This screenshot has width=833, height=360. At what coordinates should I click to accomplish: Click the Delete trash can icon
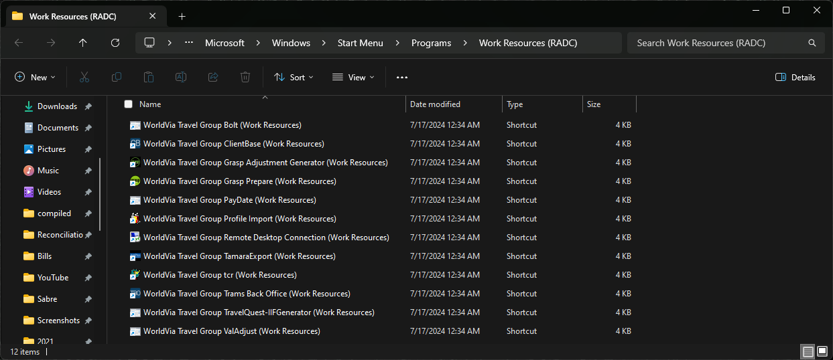point(245,78)
